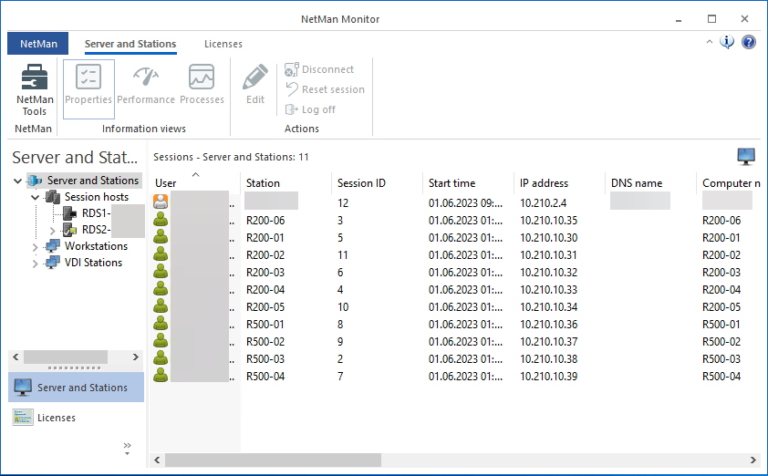Sort by the Start time column header
The height and width of the screenshot is (476, 768).
[468, 182]
